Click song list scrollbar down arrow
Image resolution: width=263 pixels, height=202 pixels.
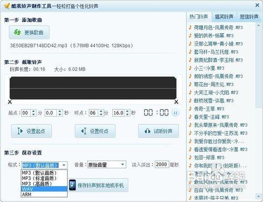pos(258,196)
